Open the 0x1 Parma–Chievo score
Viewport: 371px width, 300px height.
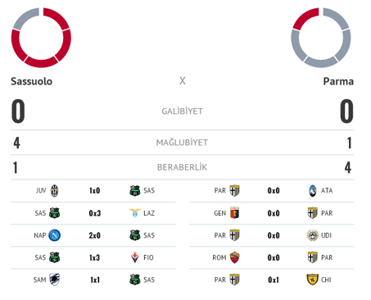(x=274, y=280)
